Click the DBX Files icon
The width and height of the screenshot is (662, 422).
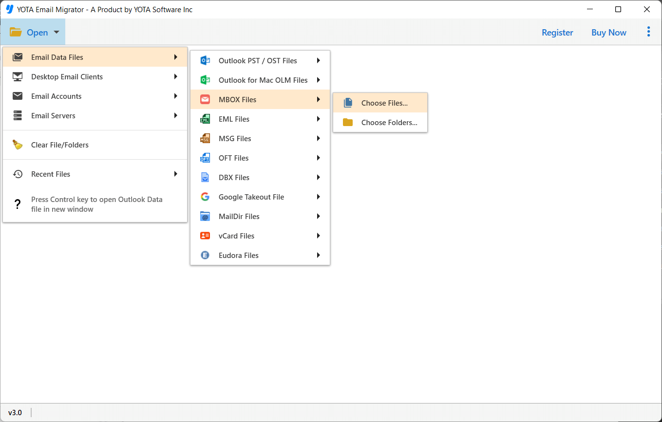coord(205,177)
